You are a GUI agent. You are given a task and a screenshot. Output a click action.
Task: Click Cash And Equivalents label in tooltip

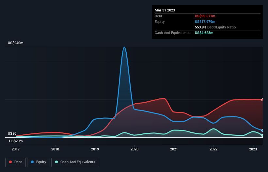[172, 33]
